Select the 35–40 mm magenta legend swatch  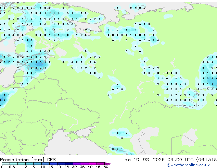pos(85,164)
